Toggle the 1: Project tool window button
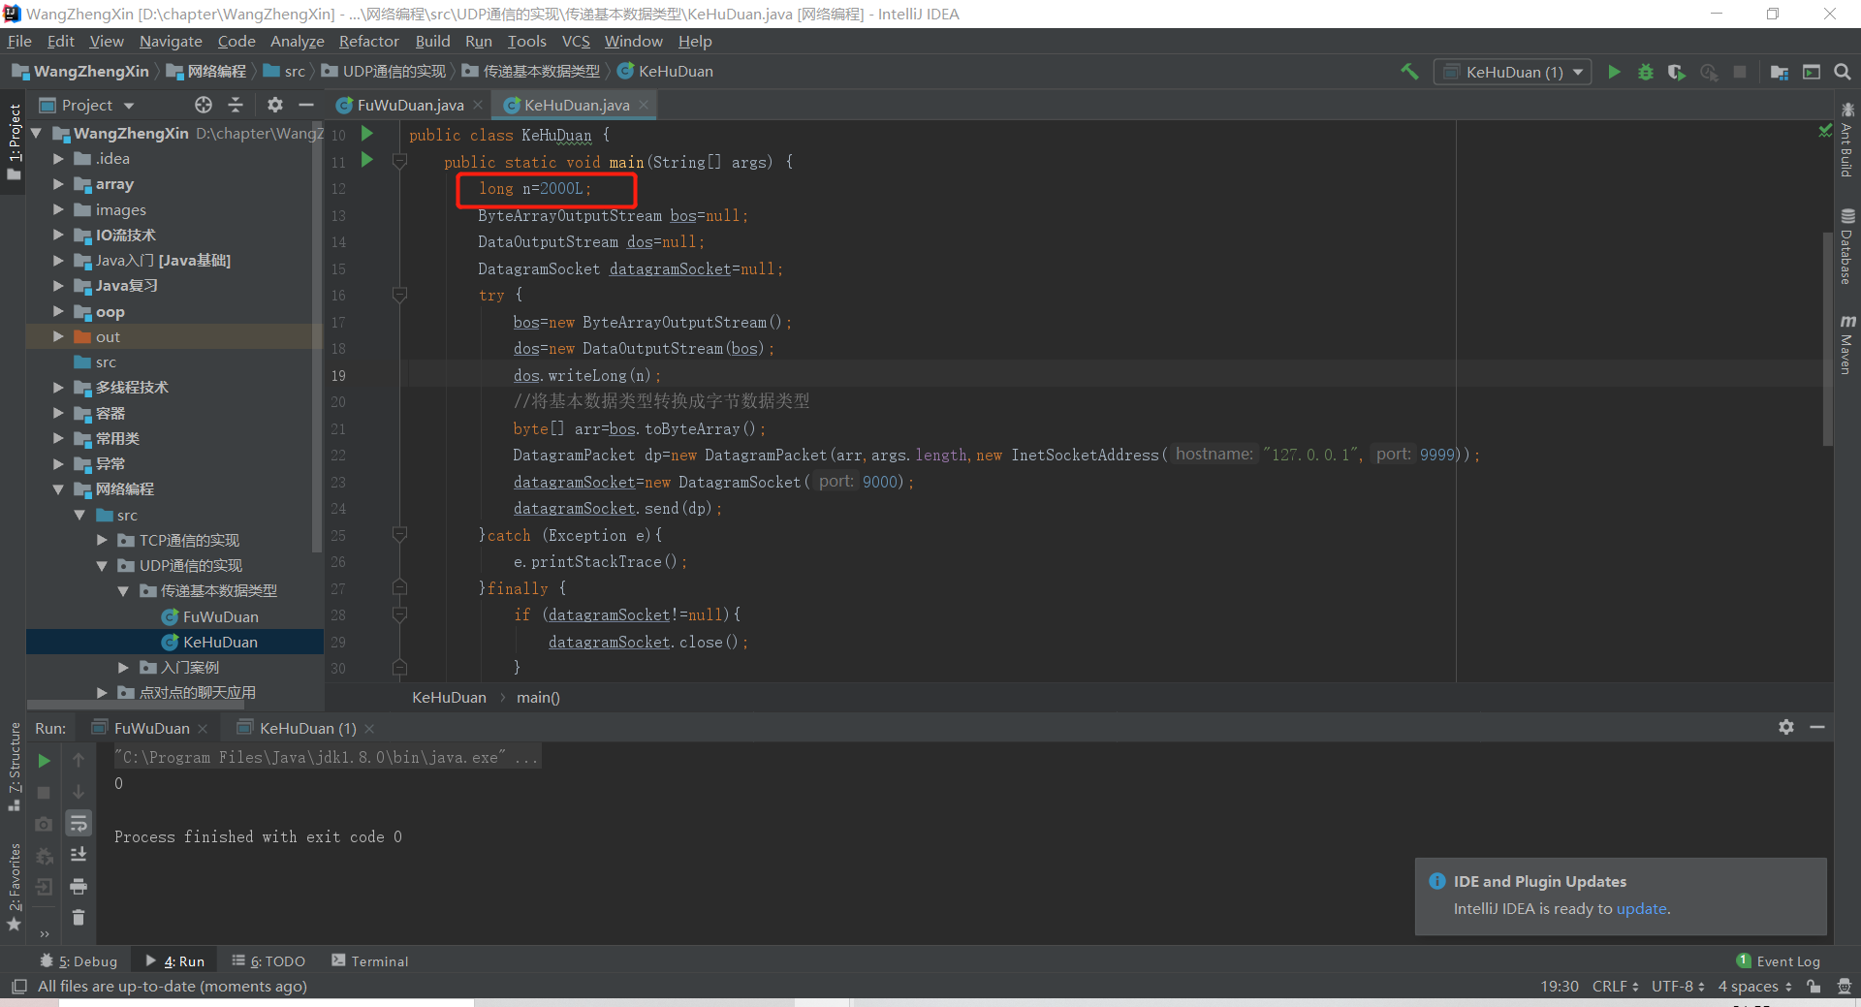 [15, 142]
